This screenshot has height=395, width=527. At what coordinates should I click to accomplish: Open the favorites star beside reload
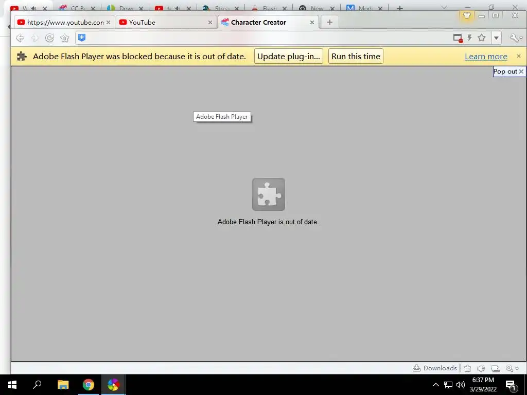[64, 38]
